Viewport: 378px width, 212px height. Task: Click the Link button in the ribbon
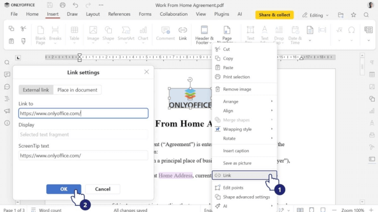click(x=183, y=33)
